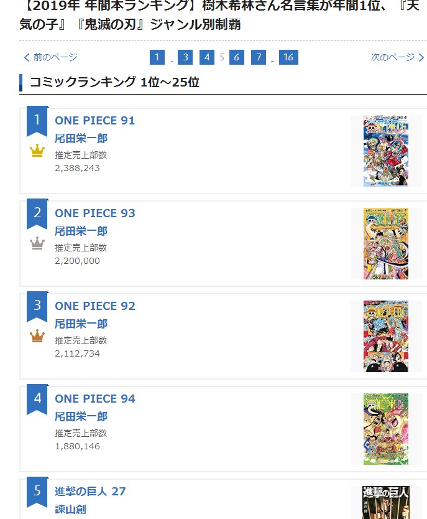Jump to last page 16
The width and height of the screenshot is (427, 519).
[x=288, y=57]
